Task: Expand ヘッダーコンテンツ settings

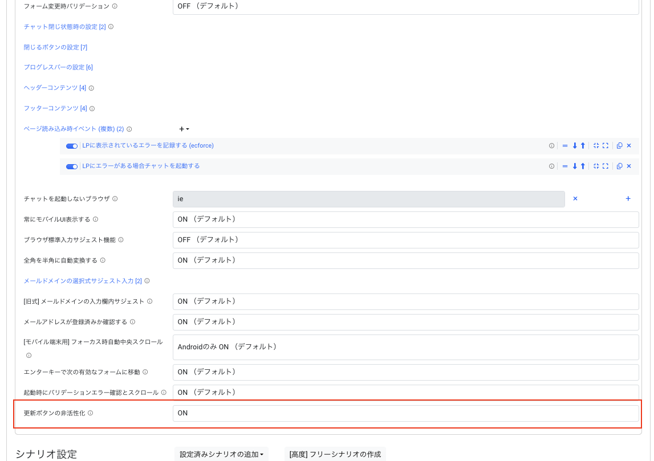Action: pos(52,87)
